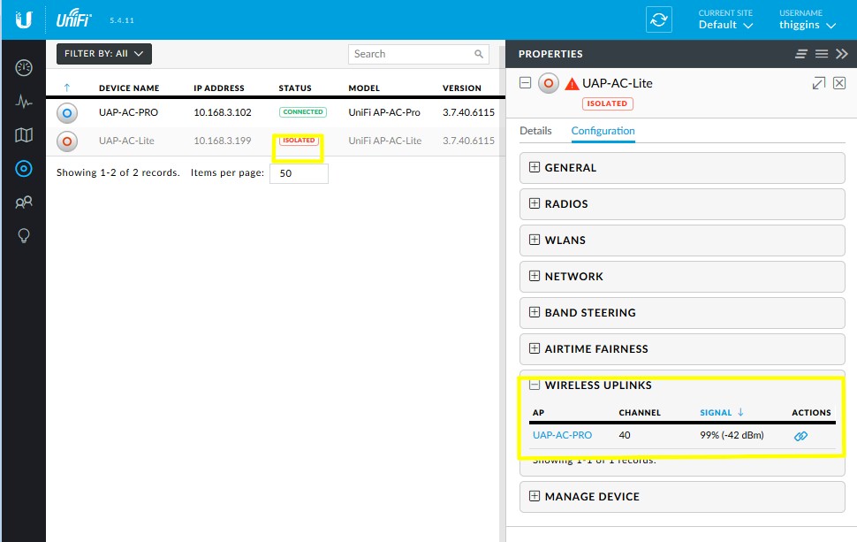Image resolution: width=857 pixels, height=542 pixels.
Task: Click the UAP-AC-PRO device status icon
Action: (x=66, y=113)
